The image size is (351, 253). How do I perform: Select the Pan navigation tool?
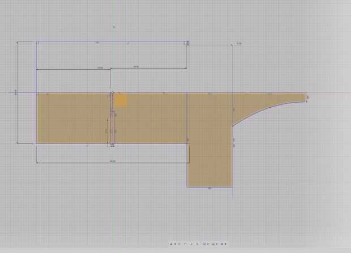185,244
